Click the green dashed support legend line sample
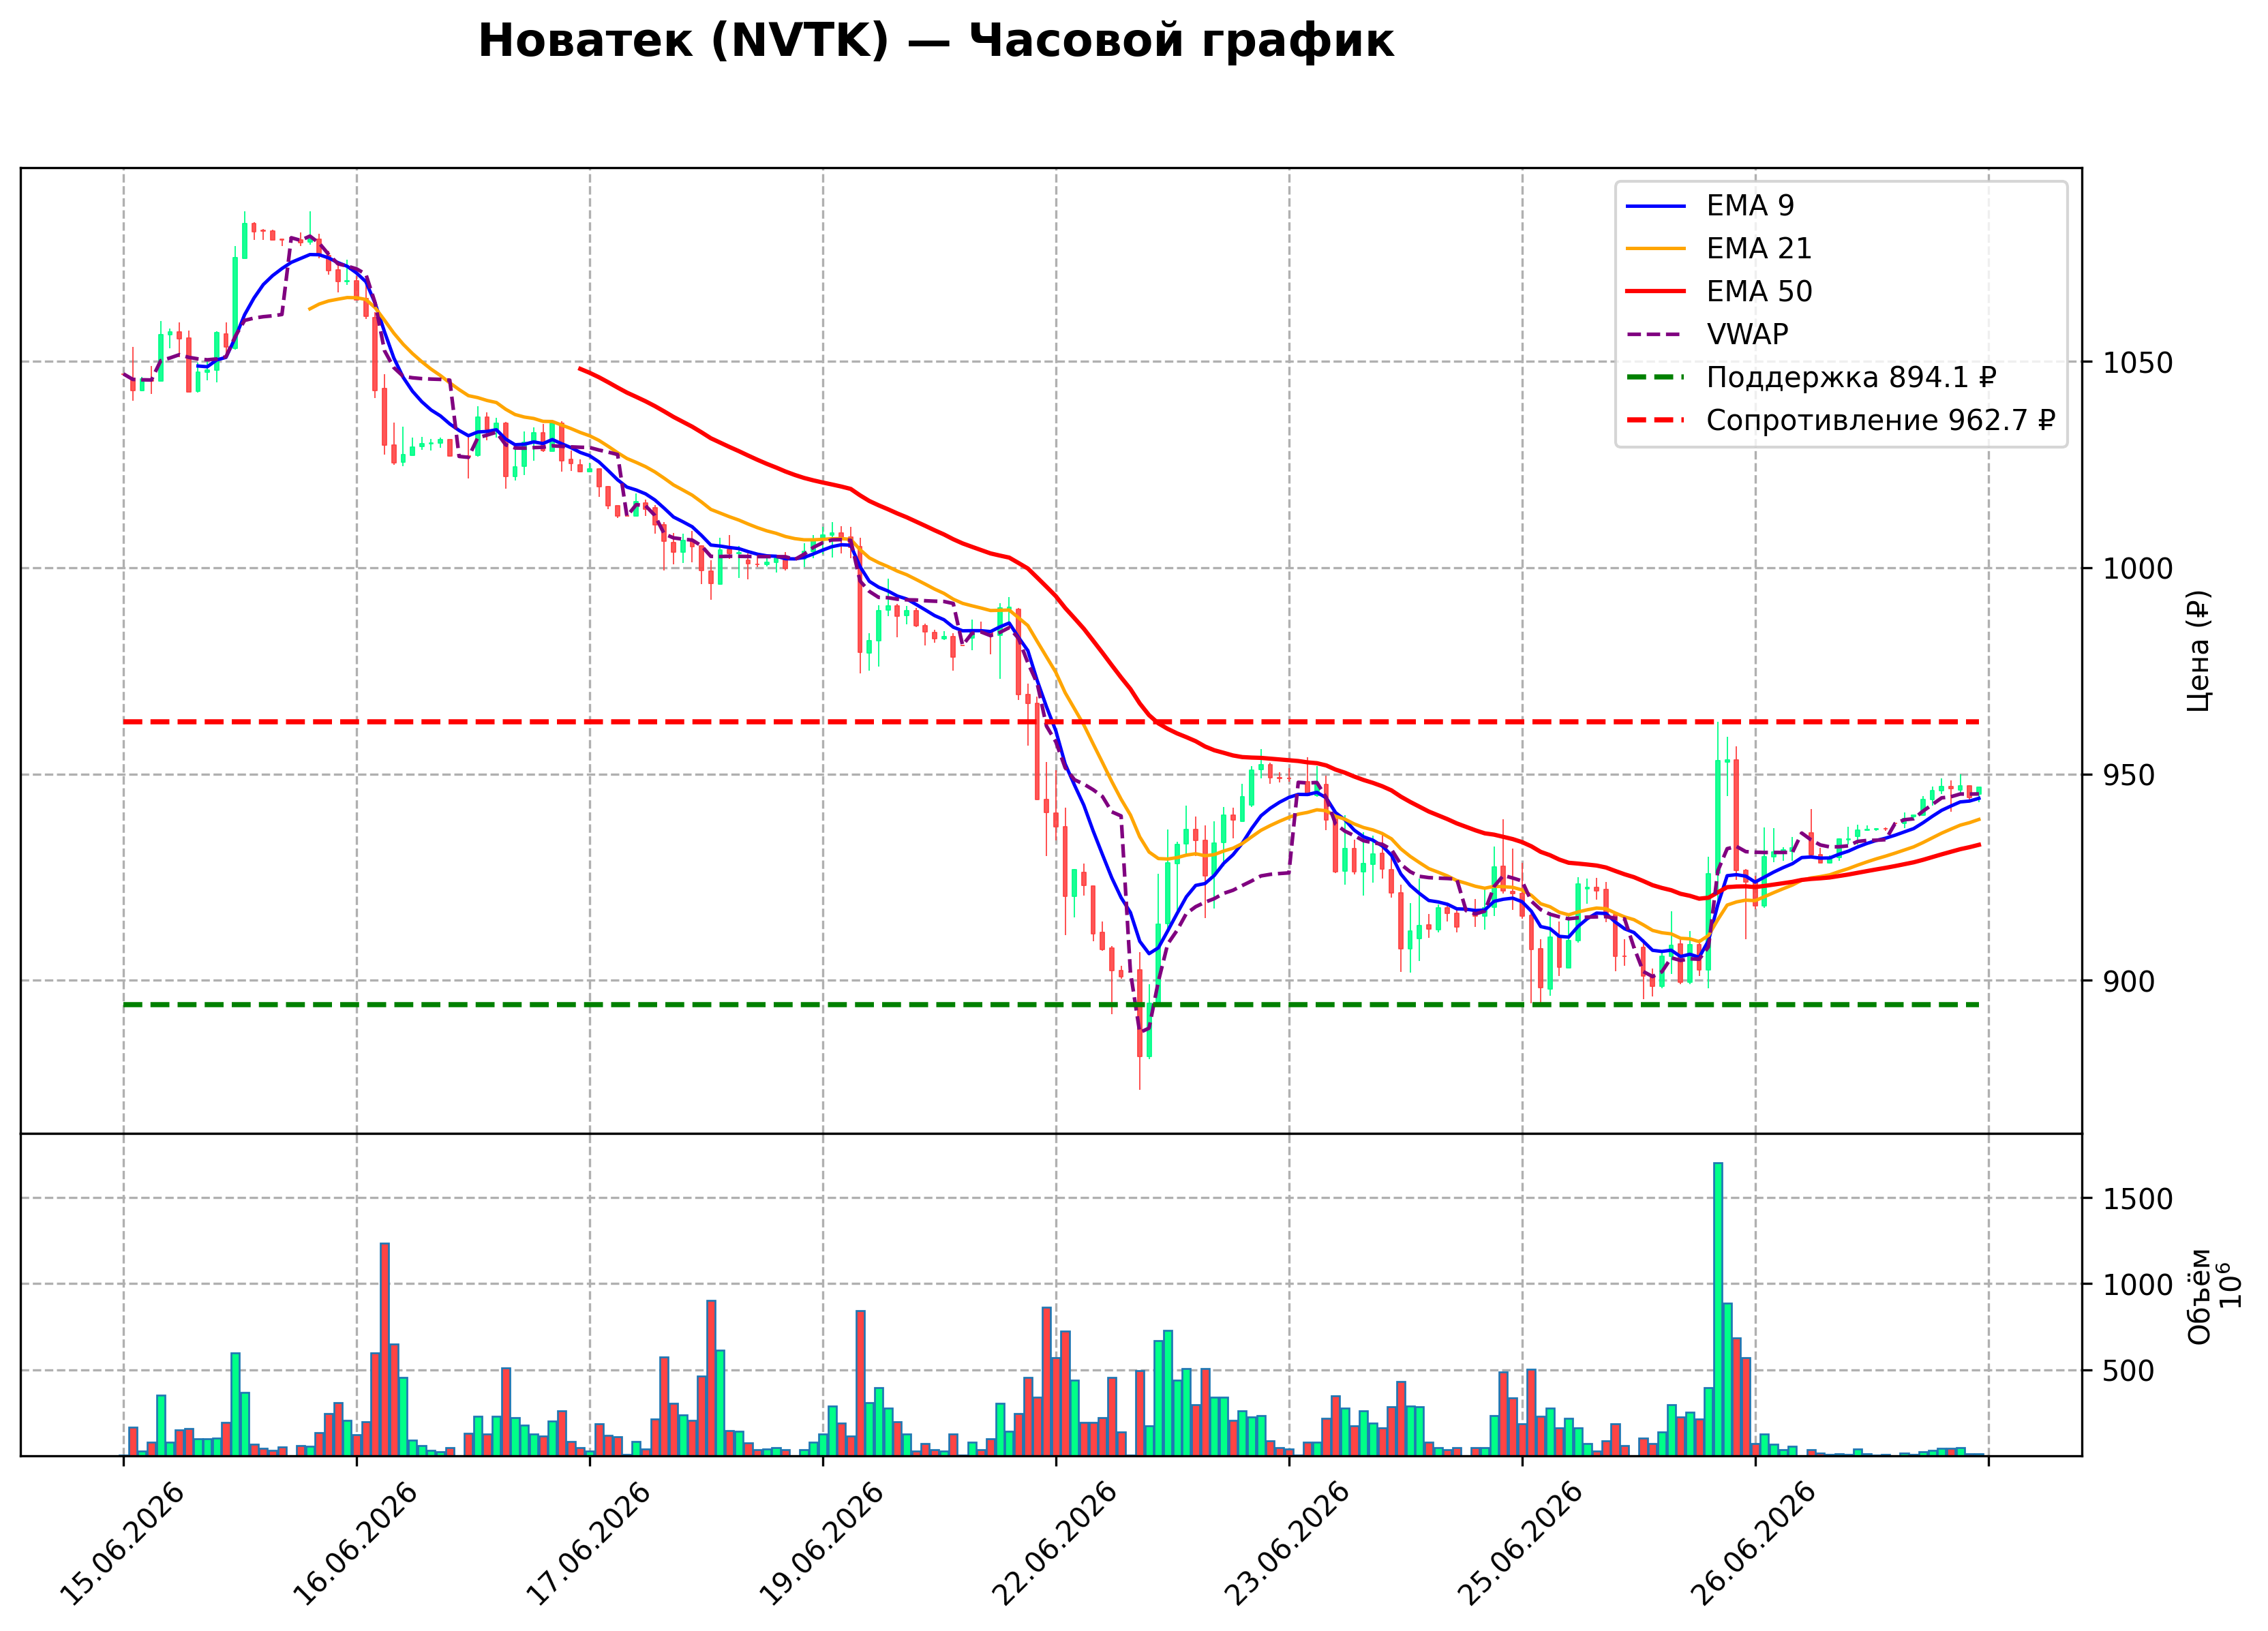 pos(1656,378)
